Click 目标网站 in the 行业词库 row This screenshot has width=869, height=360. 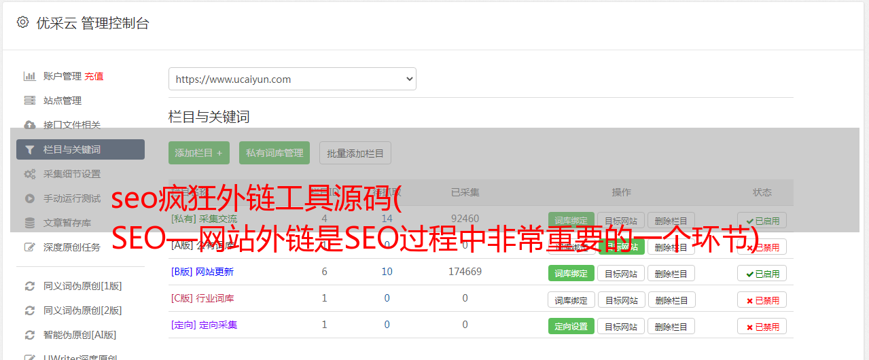coord(621,300)
